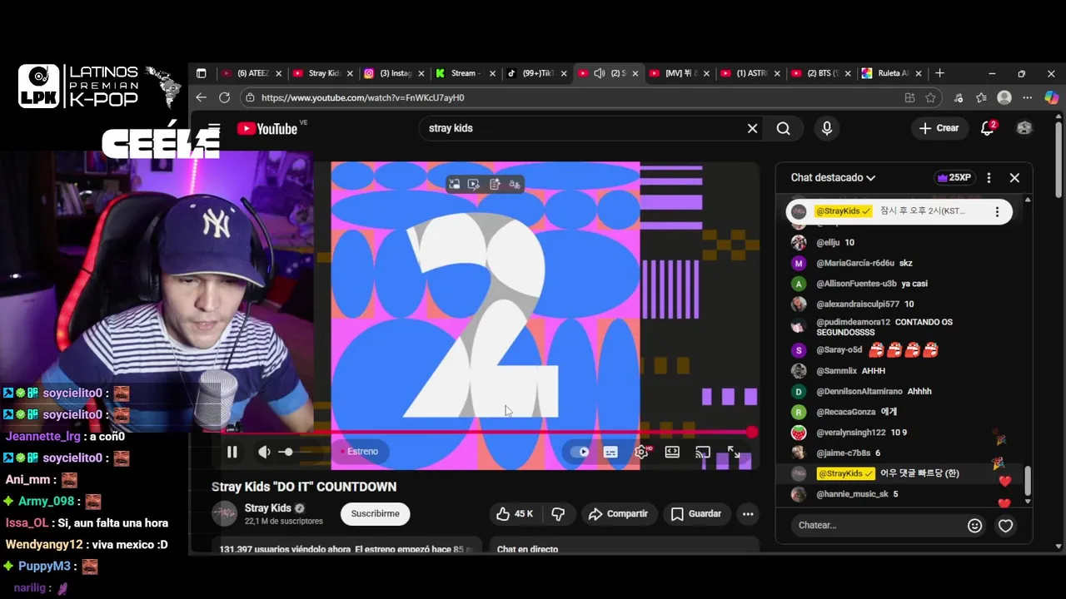Switch the player to theater mode
This screenshot has width=1066, height=599.
[x=672, y=452]
